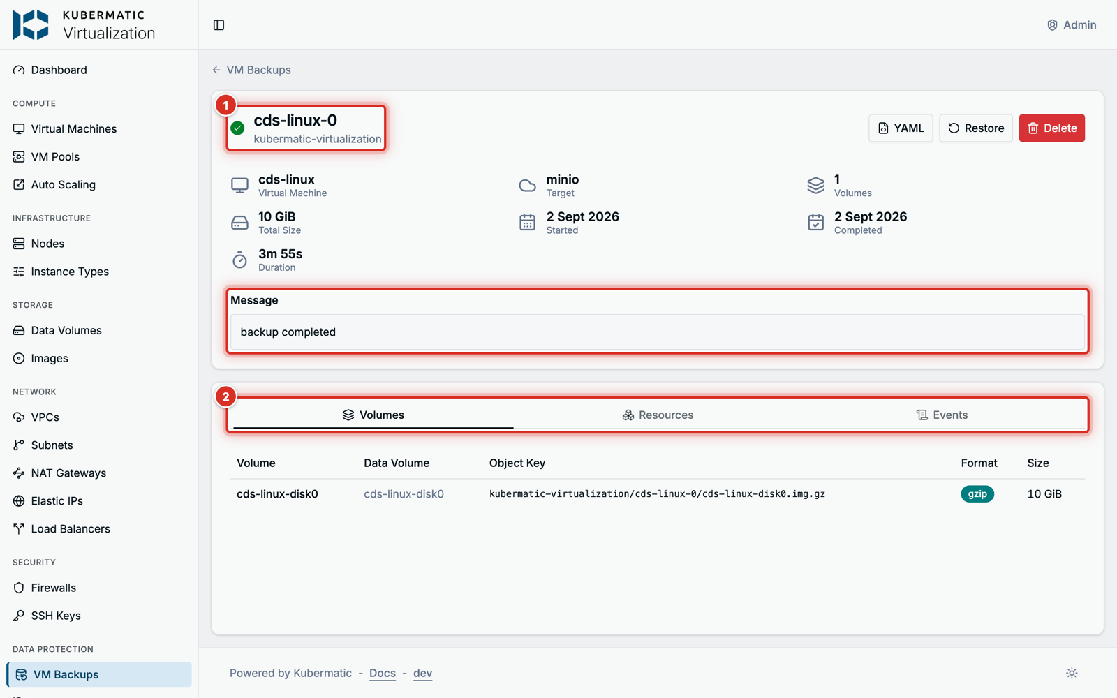Click the Instance Types sliders icon

[19, 272]
